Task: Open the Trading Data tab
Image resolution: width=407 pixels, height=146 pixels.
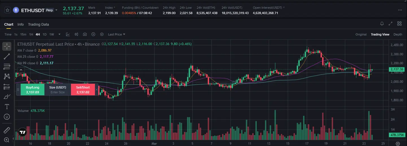Action: coord(38,25)
